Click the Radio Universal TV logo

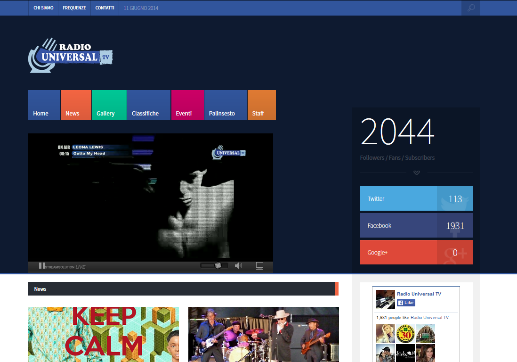click(71, 56)
